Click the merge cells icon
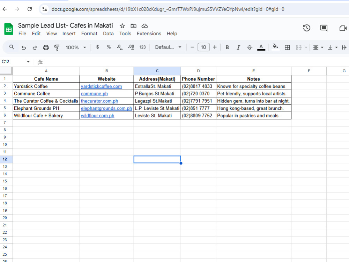This screenshot has height=262, width=349. pyautogui.click(x=299, y=48)
